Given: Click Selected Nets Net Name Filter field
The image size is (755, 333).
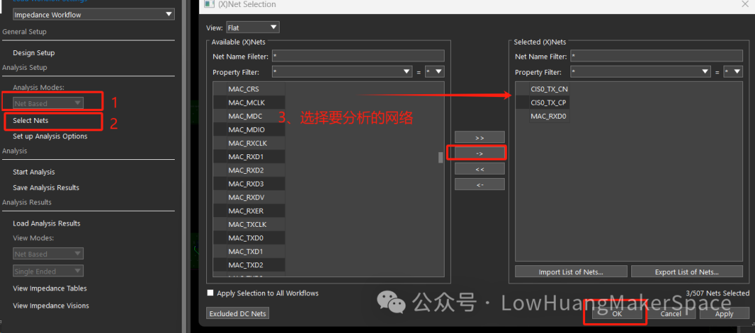Looking at the screenshot, I should point(656,57).
